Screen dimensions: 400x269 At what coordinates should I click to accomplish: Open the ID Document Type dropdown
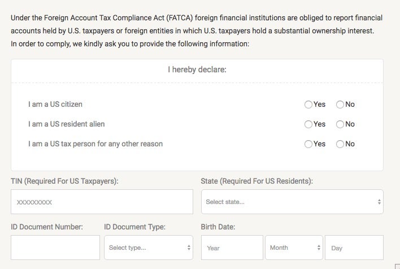click(x=149, y=248)
